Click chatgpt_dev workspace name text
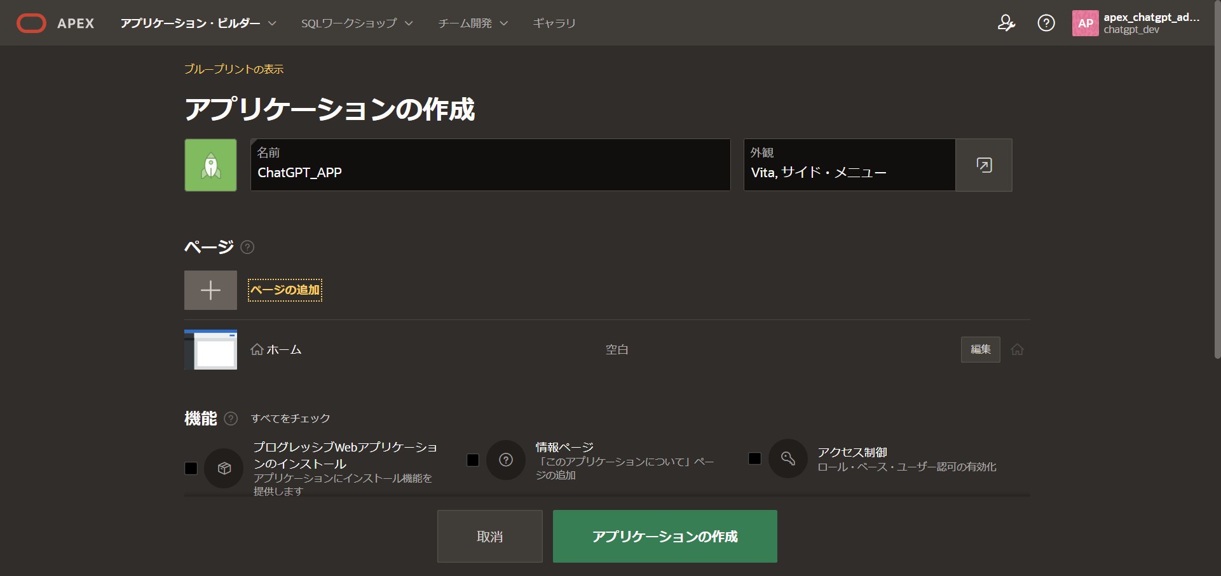The image size is (1221, 576). pyautogui.click(x=1131, y=30)
